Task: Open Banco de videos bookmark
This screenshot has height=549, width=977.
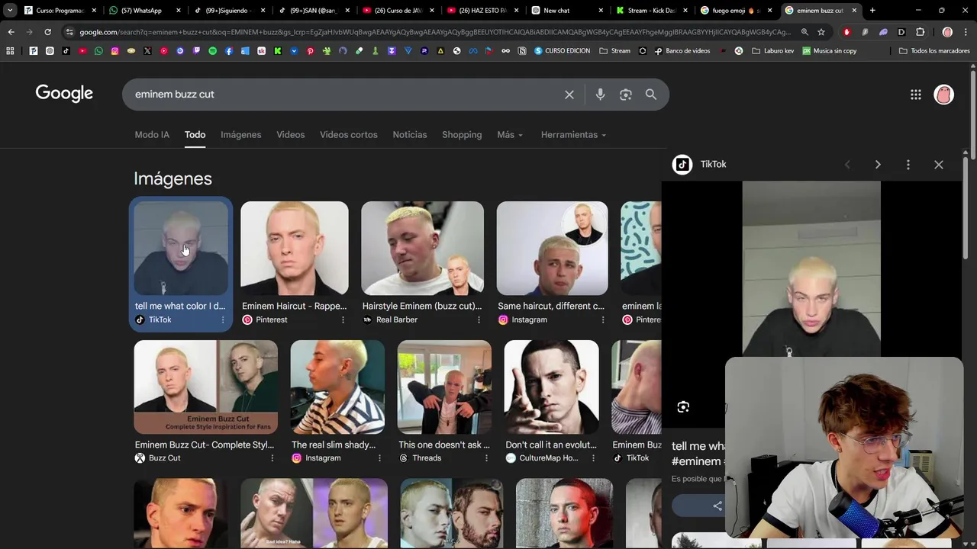Action: [682, 51]
